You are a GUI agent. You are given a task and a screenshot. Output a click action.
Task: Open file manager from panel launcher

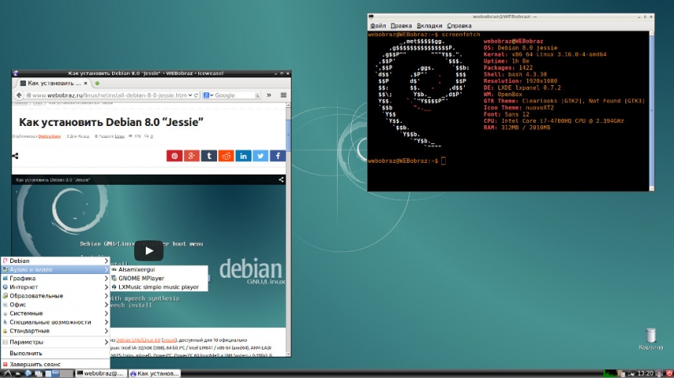point(18,374)
